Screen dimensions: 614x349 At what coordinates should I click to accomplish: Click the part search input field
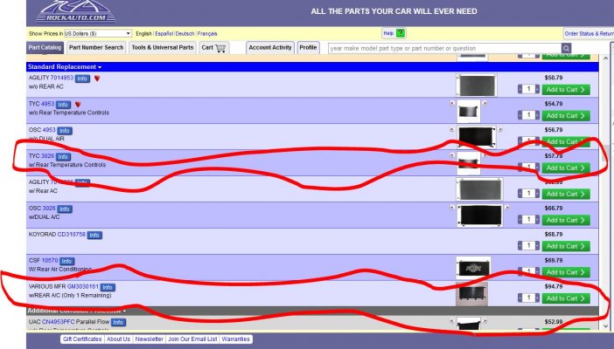click(x=444, y=49)
